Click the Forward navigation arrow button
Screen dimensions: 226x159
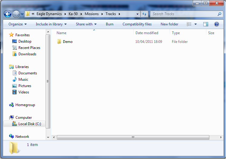pyautogui.click(x=16, y=14)
